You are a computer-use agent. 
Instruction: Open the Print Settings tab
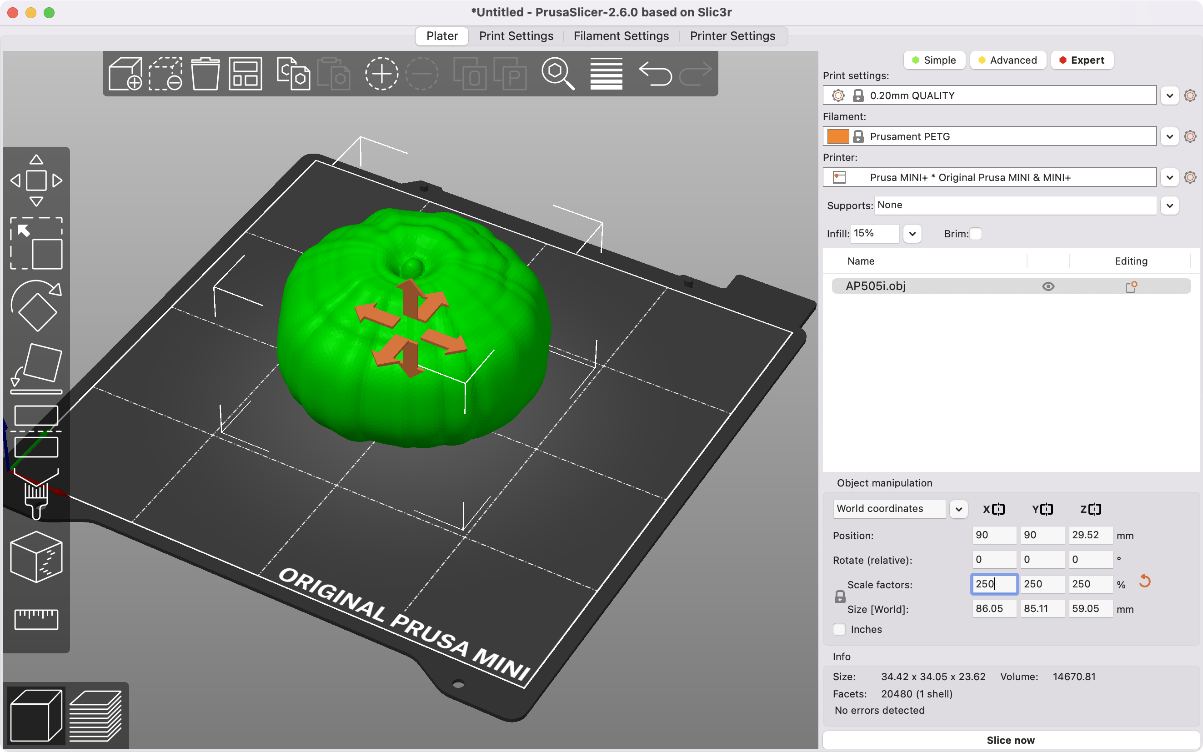point(516,36)
